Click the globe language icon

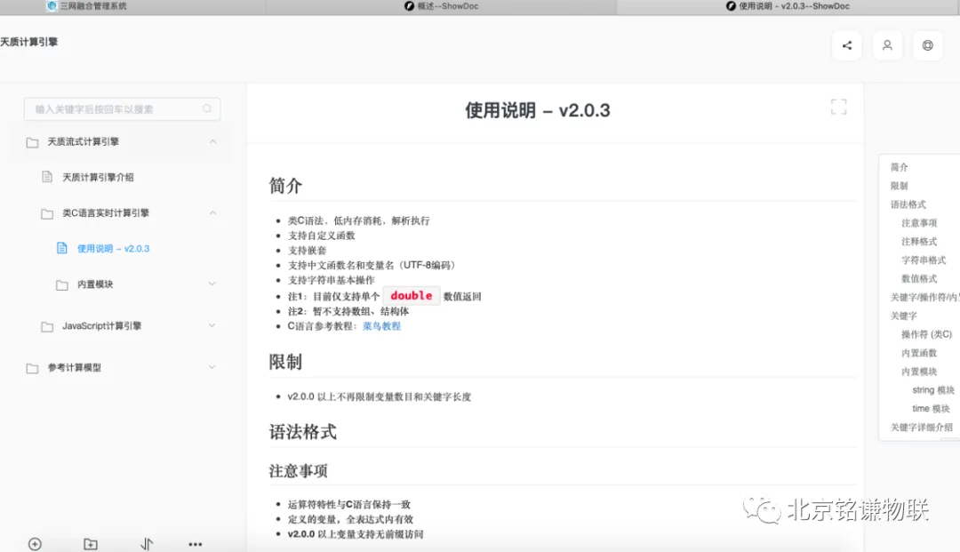pyautogui.click(x=928, y=45)
